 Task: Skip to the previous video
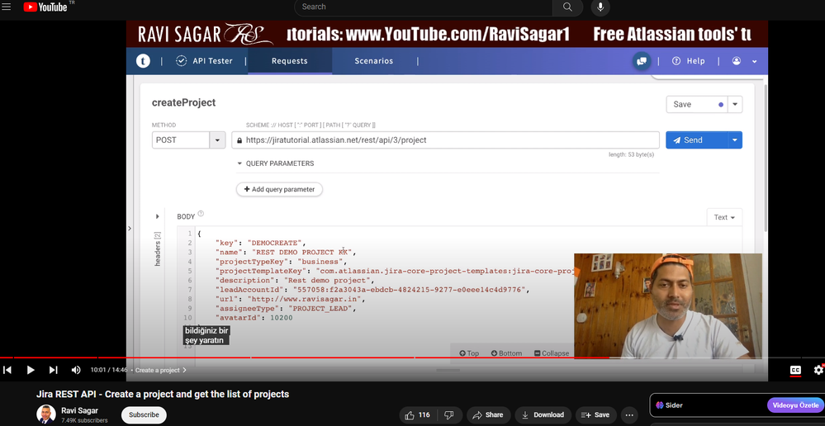pyautogui.click(x=7, y=370)
